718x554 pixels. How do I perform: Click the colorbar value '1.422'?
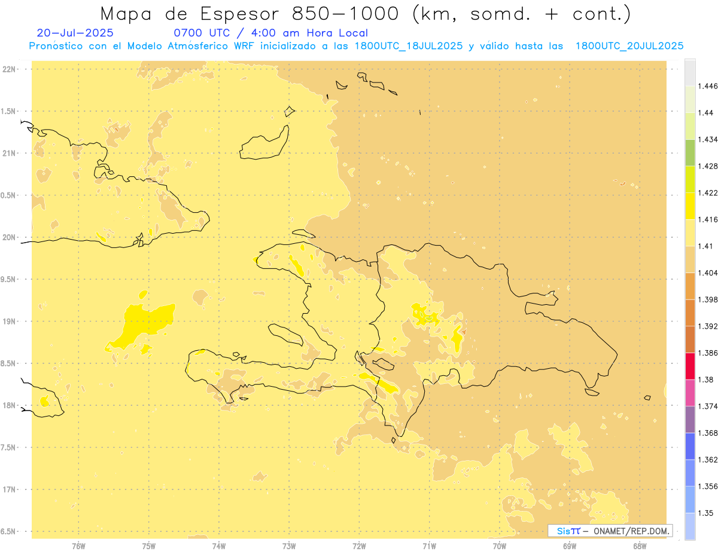708,192
